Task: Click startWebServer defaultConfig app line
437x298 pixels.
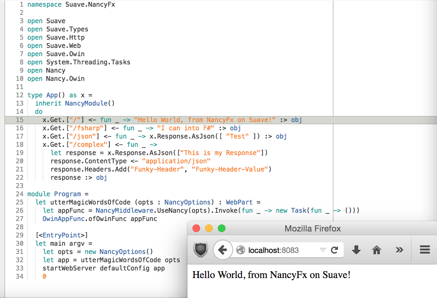Action: 104,268
